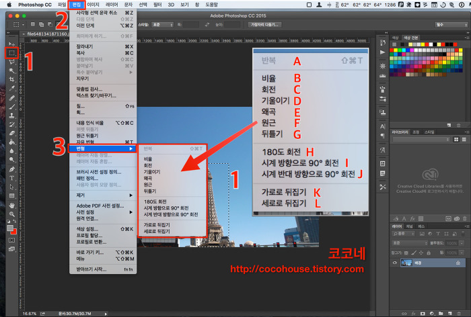Select the Pen tool
The width and height of the screenshot is (471, 317).
(11, 169)
